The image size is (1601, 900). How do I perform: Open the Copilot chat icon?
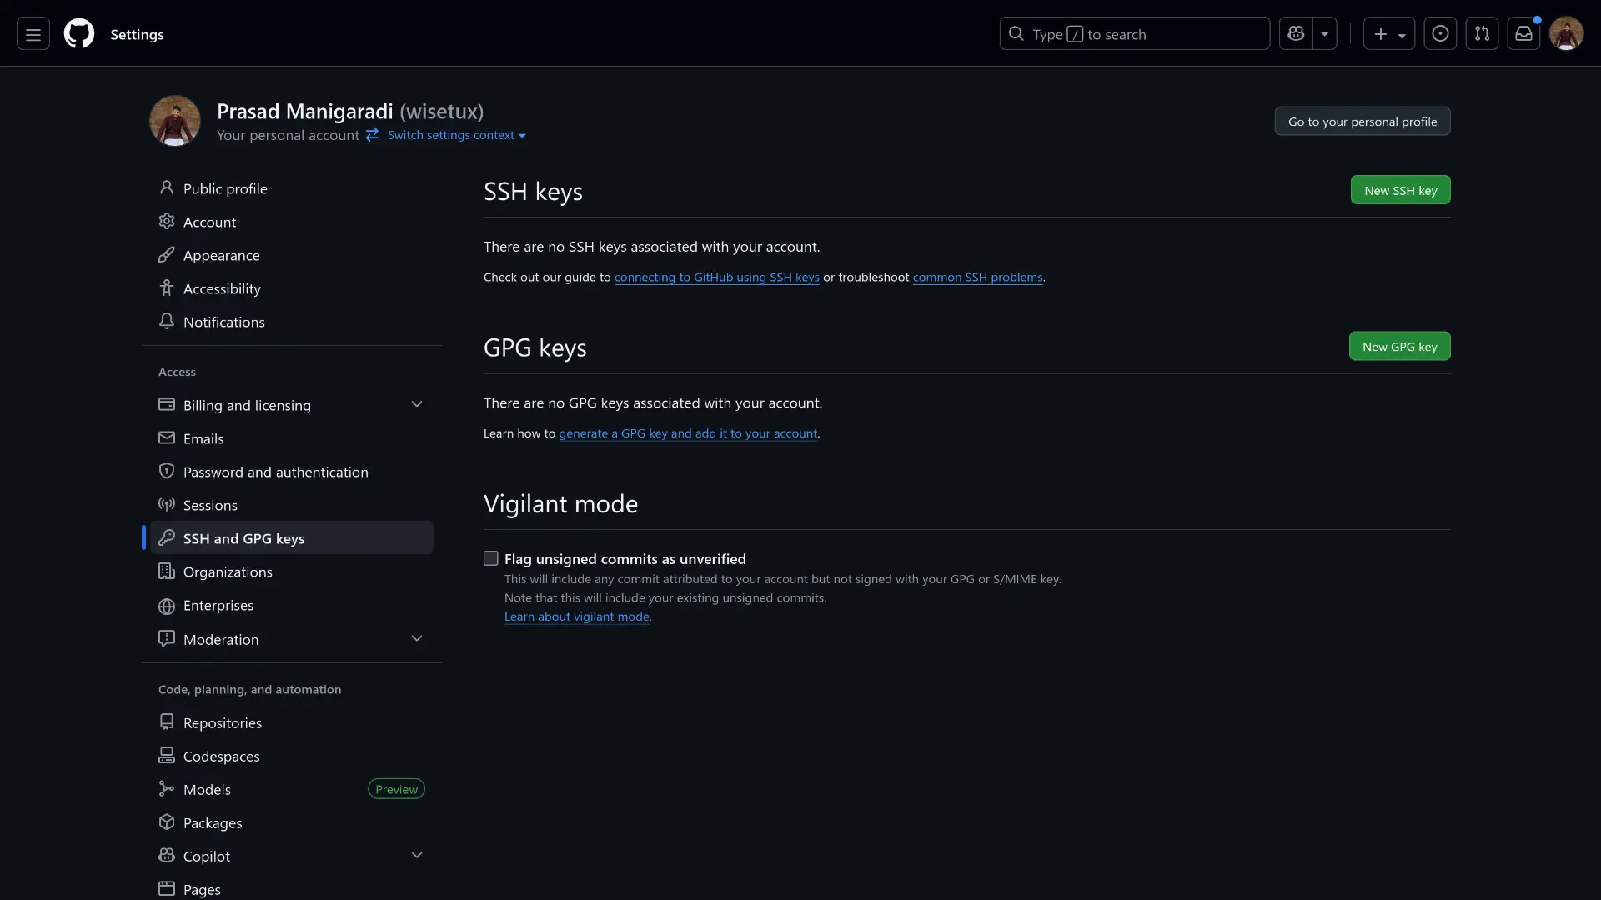point(1296,34)
